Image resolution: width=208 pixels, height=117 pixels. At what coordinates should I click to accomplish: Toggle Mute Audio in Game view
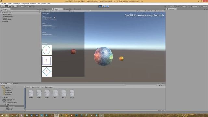coord(151,11)
